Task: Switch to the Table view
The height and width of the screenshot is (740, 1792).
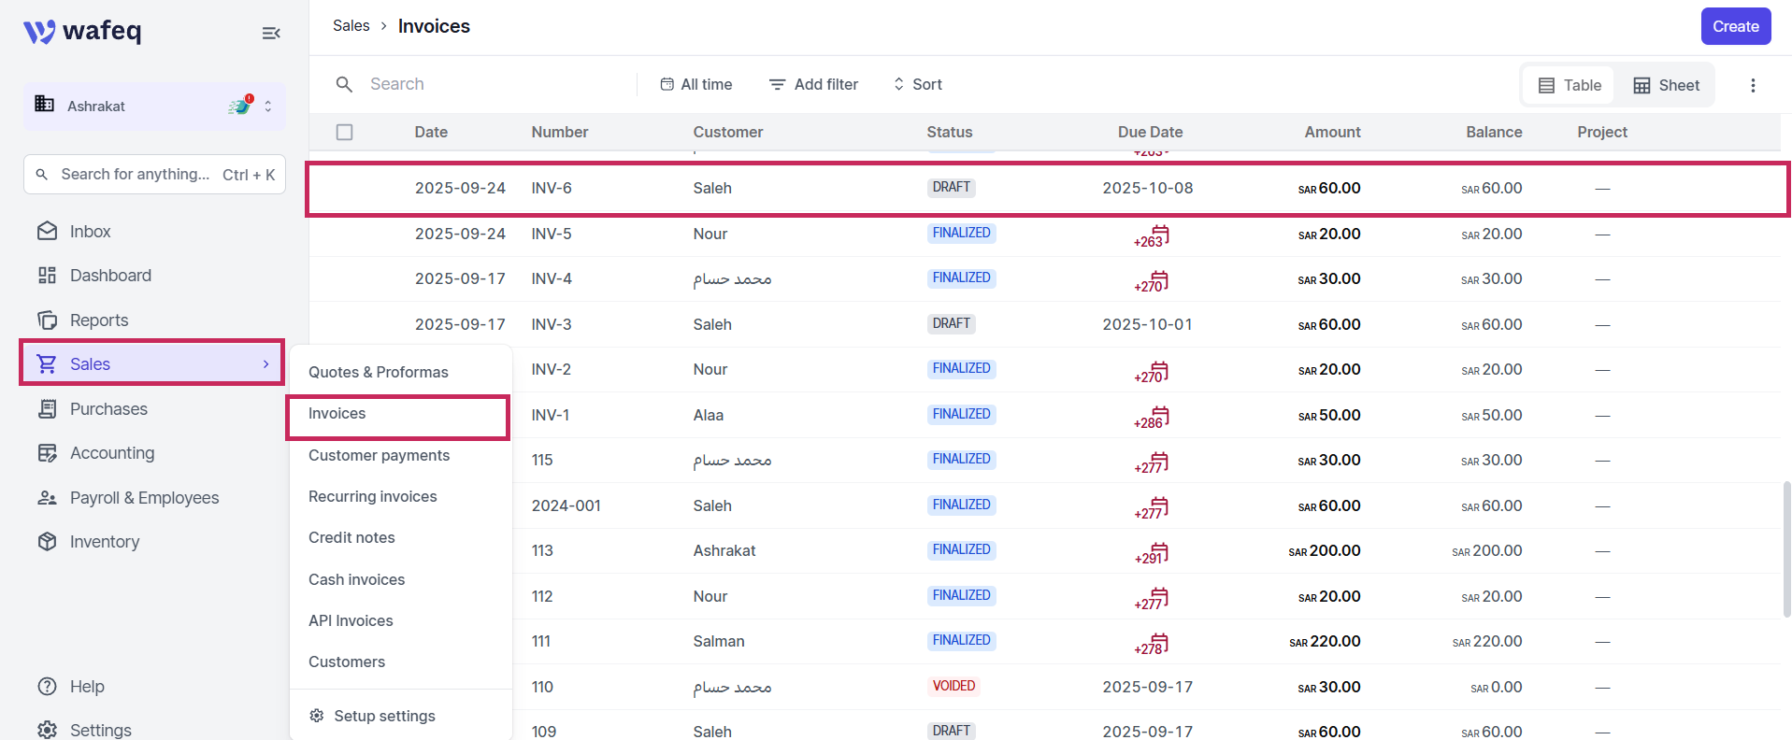Action: (x=1570, y=85)
